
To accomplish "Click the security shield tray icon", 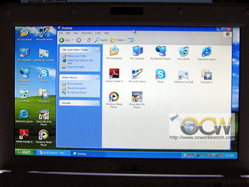I will coord(185,155).
